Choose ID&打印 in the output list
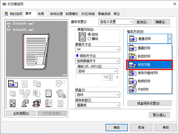 (150, 89)
